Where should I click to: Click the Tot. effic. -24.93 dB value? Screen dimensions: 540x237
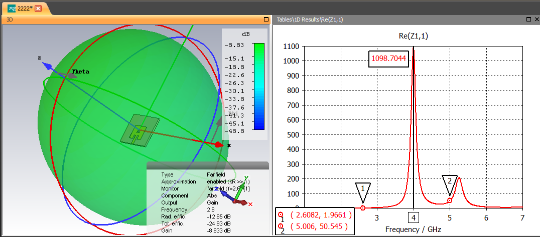point(218,223)
